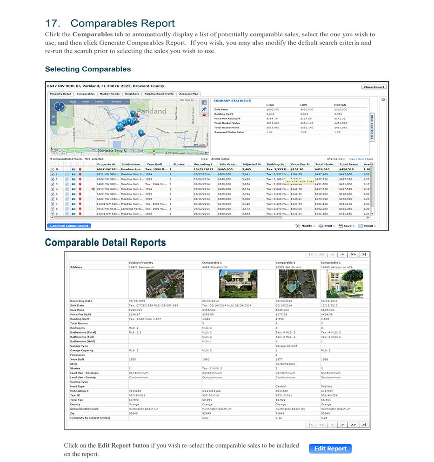Viewport: 434px width, 462px height.
Task: Click the edit note icon in row 7
Action: click(67, 204)
